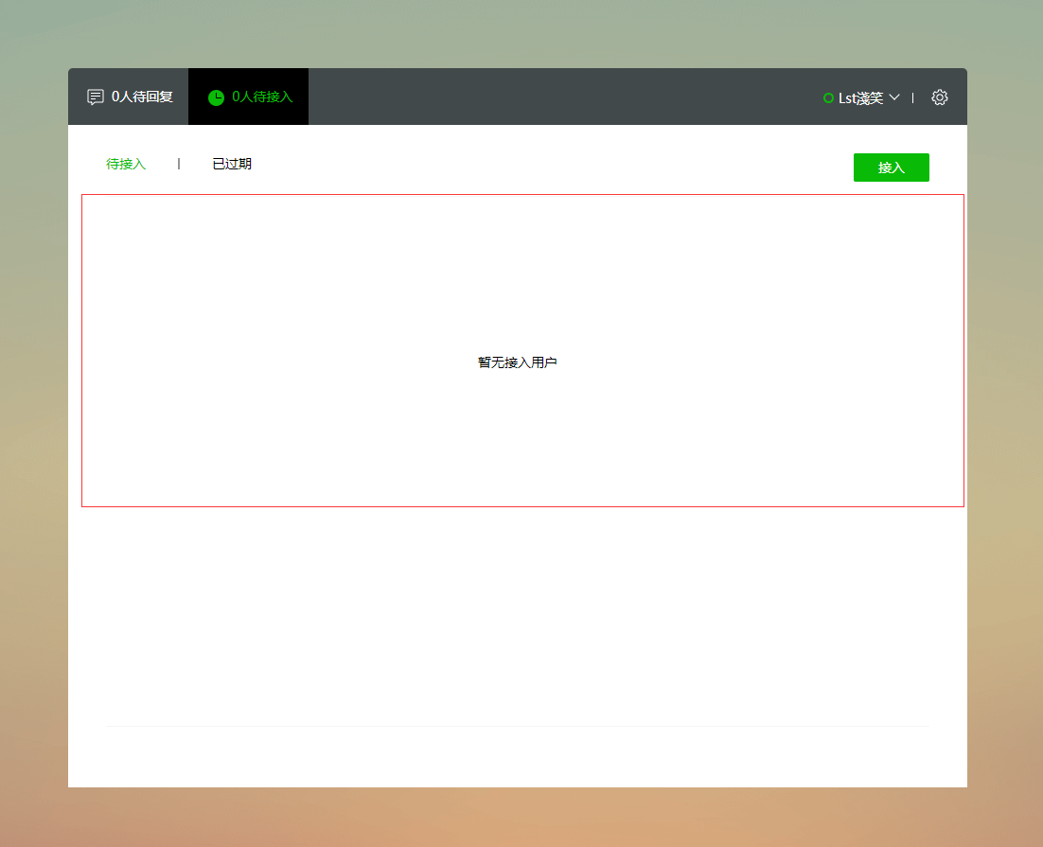1043x847 pixels.
Task: Select the 0人待接入 tab label
Action: [262, 97]
